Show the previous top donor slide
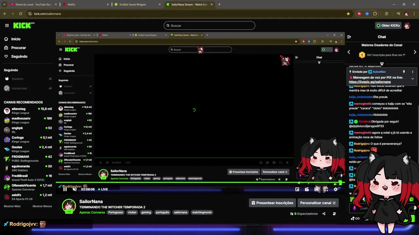 point(349,52)
